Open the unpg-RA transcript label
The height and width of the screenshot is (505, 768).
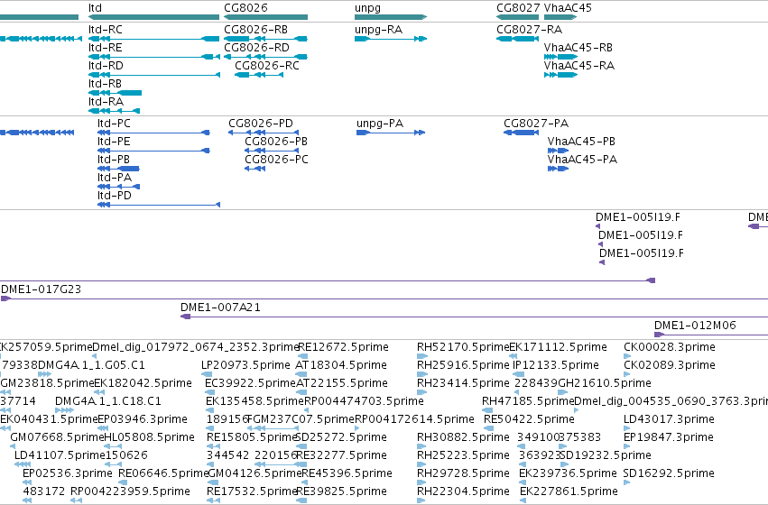379,30
